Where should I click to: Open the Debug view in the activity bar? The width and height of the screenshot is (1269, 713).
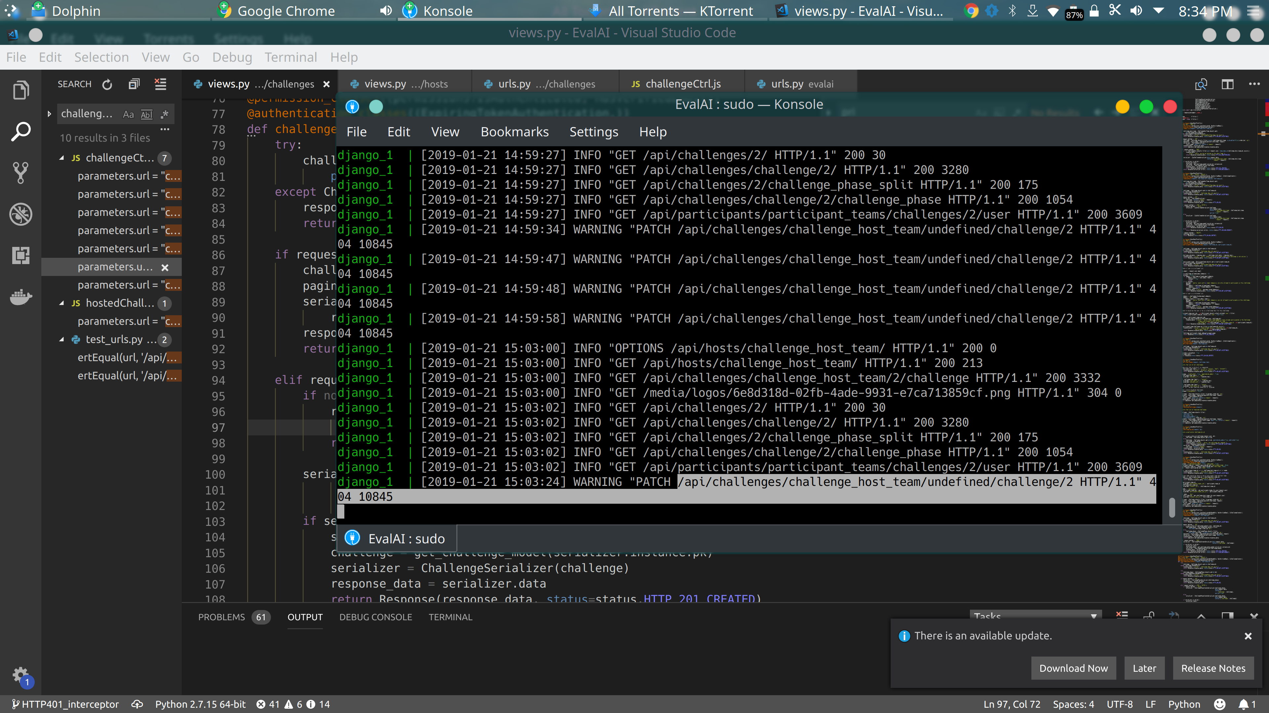tap(21, 214)
